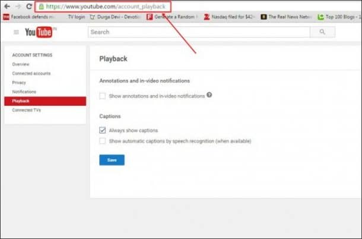Open the YouTube hamburger guide menu
Image resolution: width=362 pixels, height=239 pixels.
[16, 32]
